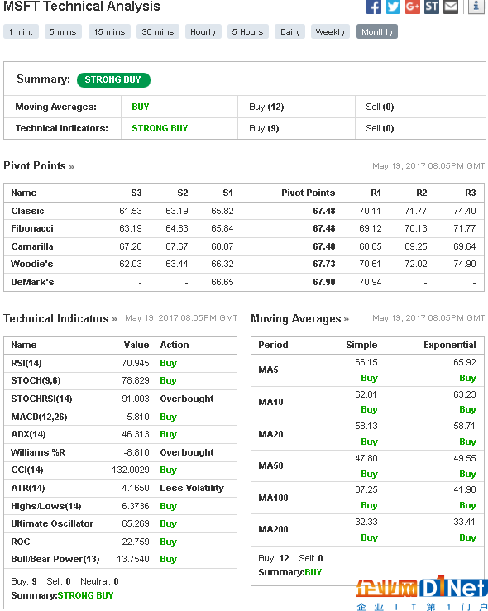Click Classic S3 value 61.53

(x=131, y=211)
